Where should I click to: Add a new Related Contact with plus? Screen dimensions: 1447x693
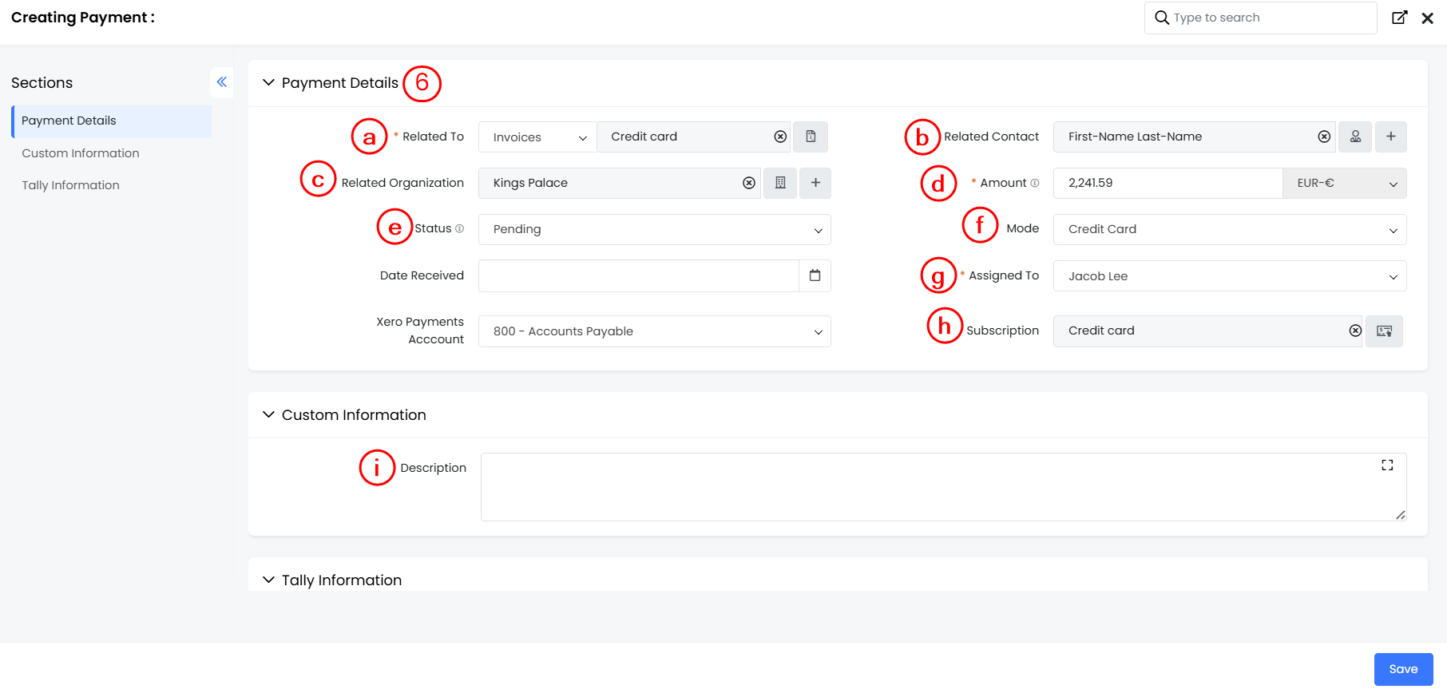coord(1390,137)
